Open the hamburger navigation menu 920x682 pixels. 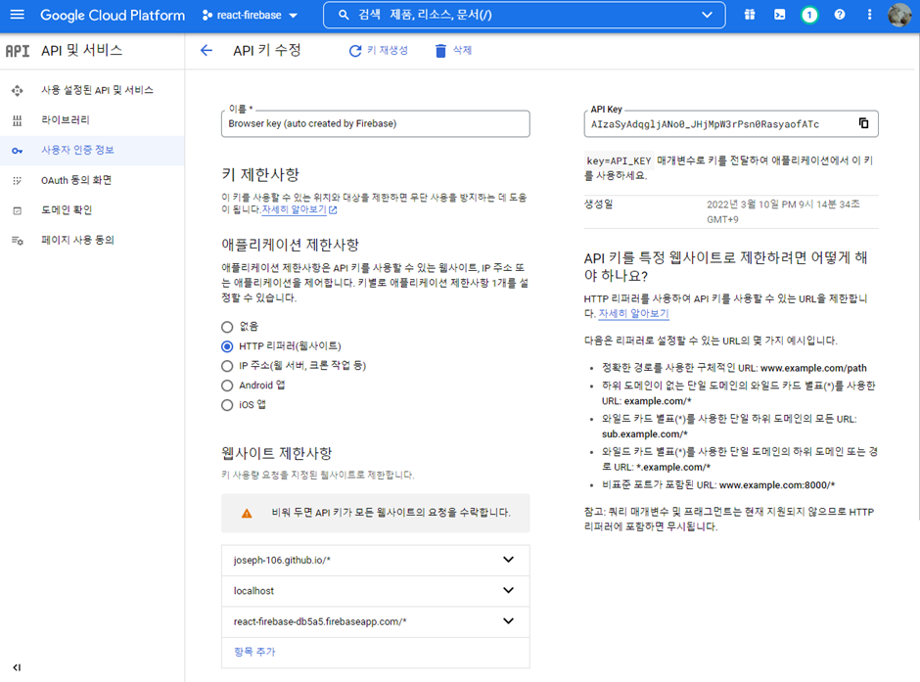pos(17,15)
